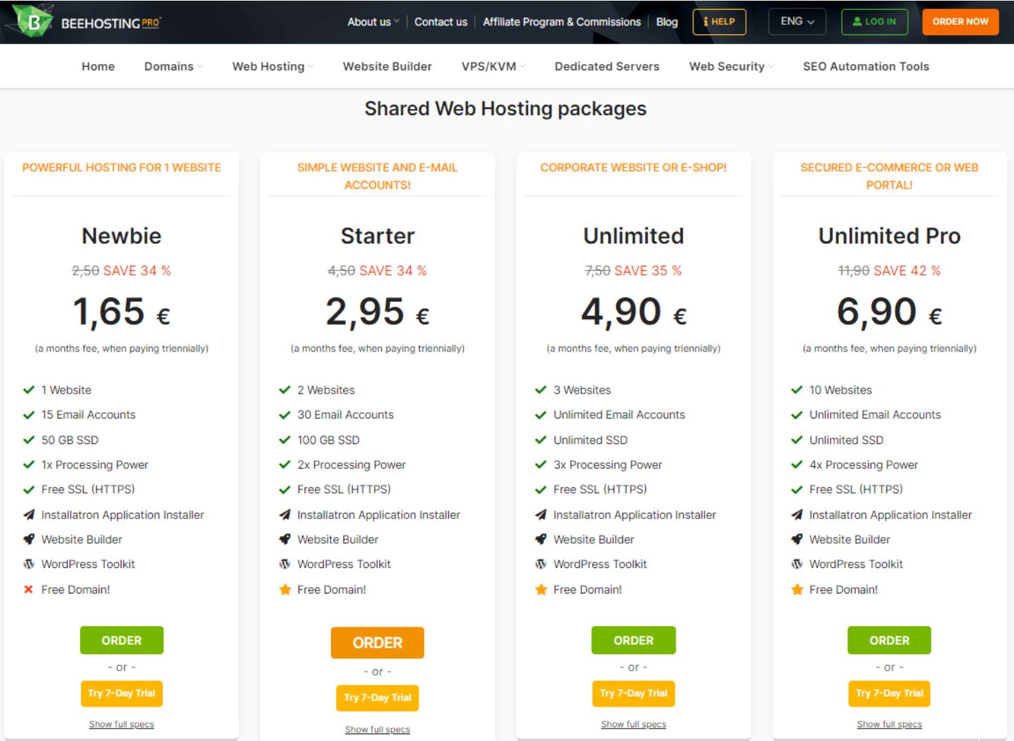
Task: Open the Domains dropdown
Action: [171, 65]
